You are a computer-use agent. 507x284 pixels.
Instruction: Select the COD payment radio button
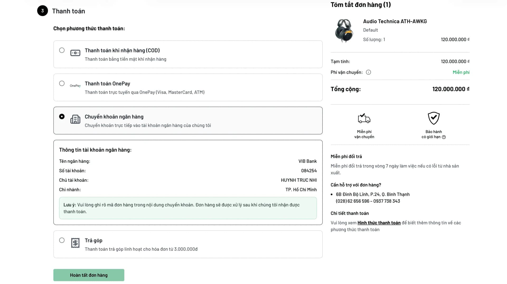click(x=62, y=50)
